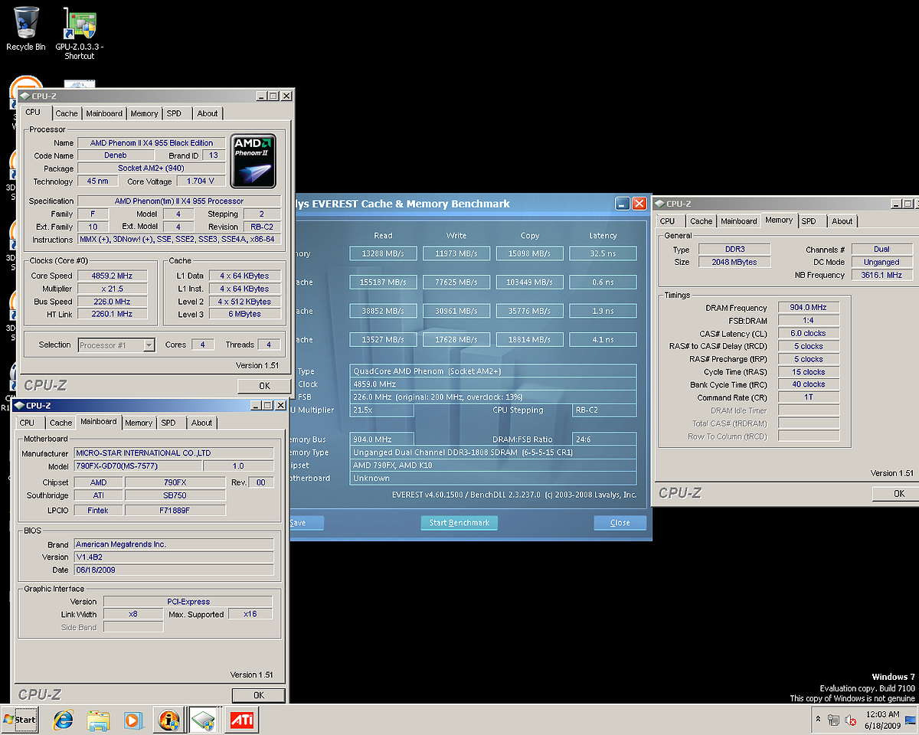Image resolution: width=919 pixels, height=735 pixels.
Task: Open SPD tab in right CPU-Z Memory window
Action: pyautogui.click(x=809, y=221)
